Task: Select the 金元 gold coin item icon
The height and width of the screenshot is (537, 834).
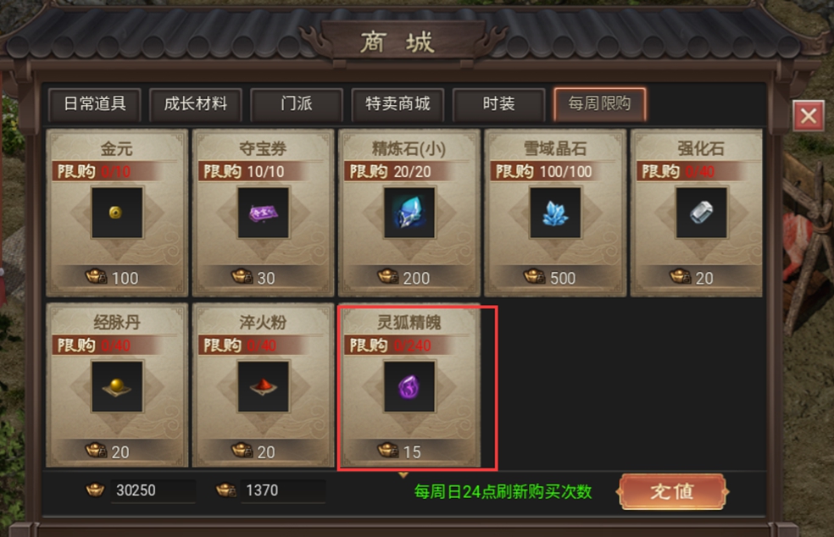Action: coord(117,213)
